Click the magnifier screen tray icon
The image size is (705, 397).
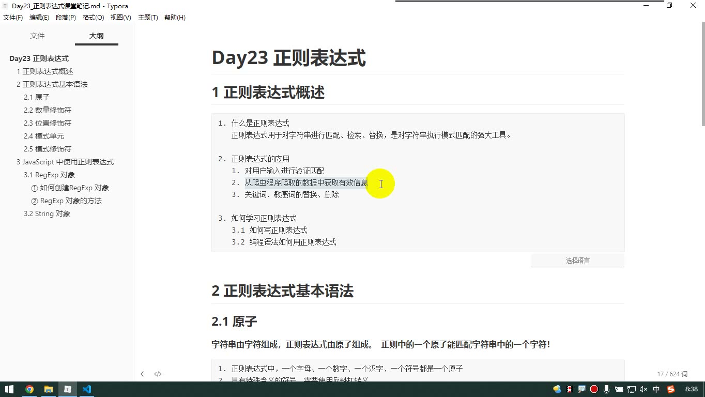coord(581,389)
